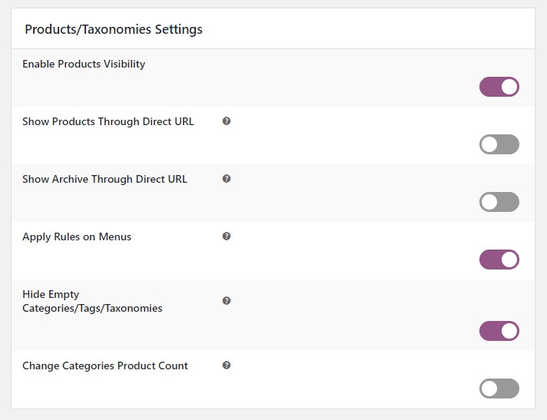Turn on Show Archive Through Direct URL
This screenshot has width=547, height=420.
point(499,202)
